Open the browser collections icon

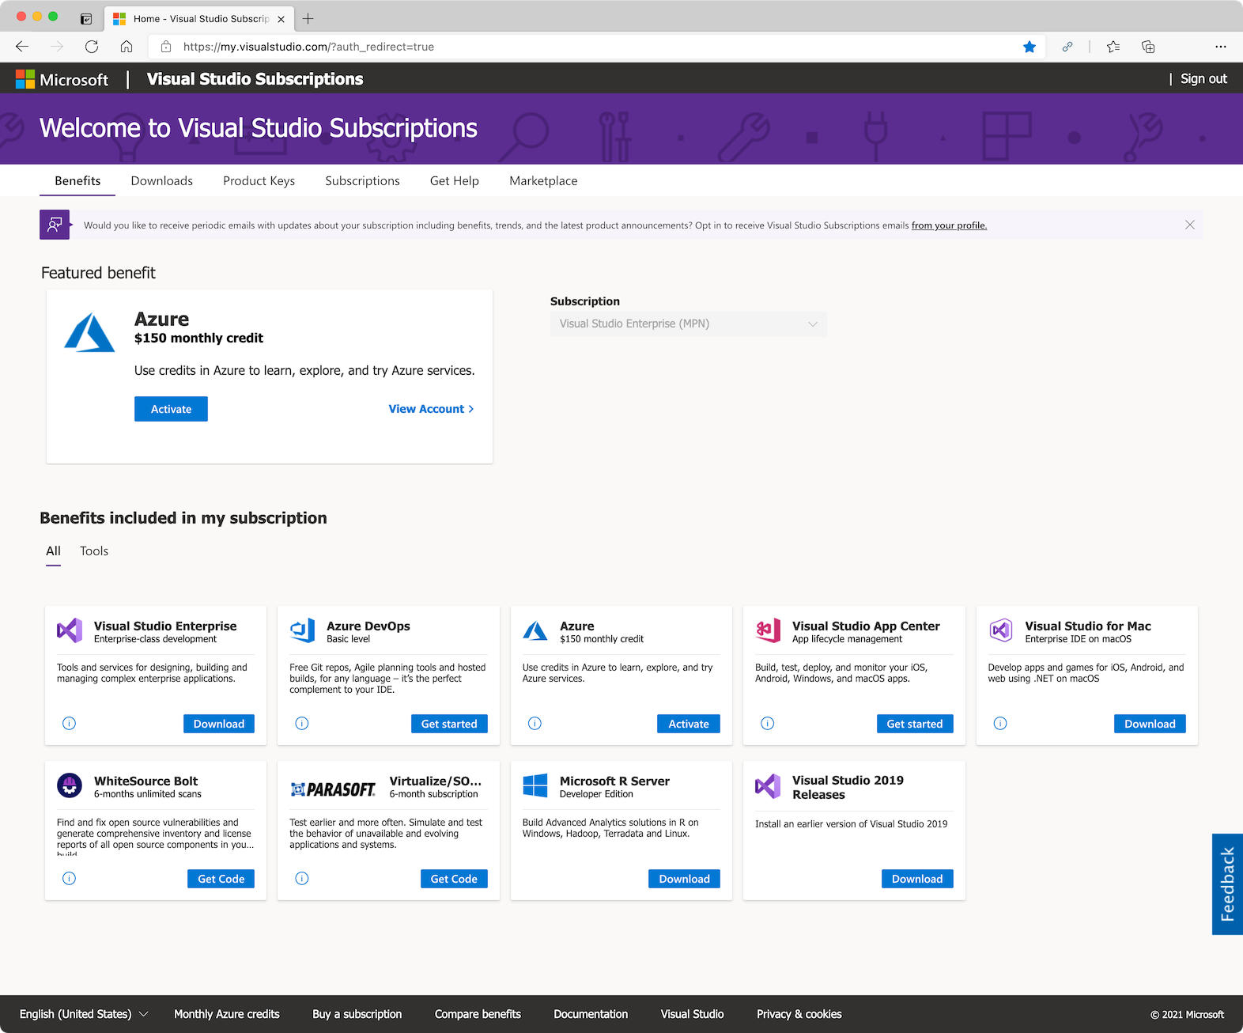pyautogui.click(x=1148, y=47)
